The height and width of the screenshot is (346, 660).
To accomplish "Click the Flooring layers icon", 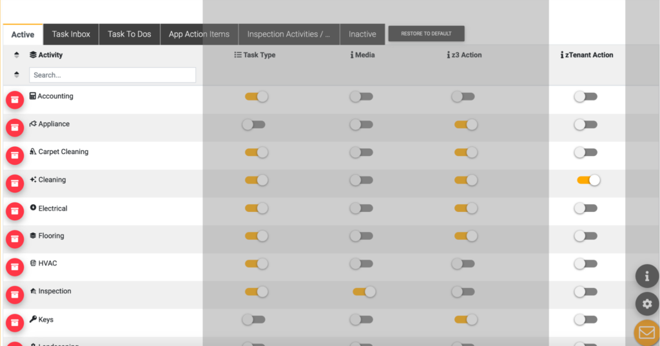I will tap(33, 236).
